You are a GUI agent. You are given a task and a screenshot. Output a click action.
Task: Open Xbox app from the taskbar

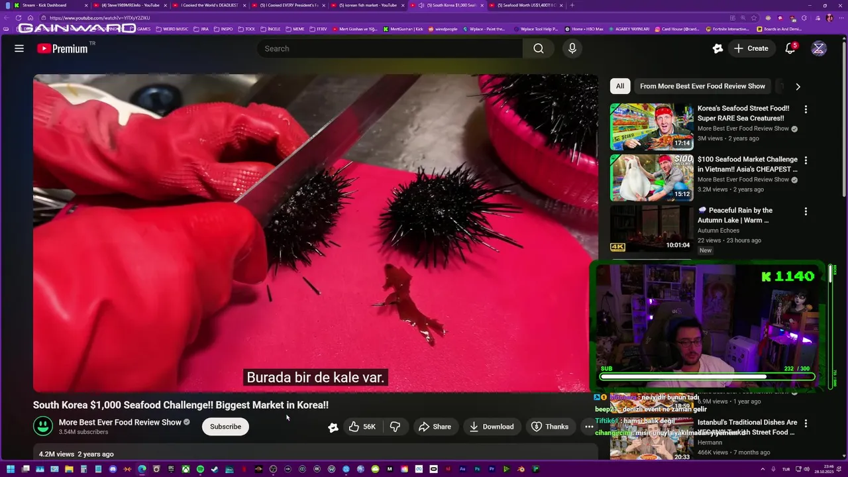click(185, 469)
